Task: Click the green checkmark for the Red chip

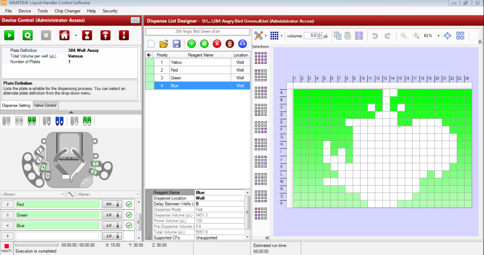Action: [129, 204]
